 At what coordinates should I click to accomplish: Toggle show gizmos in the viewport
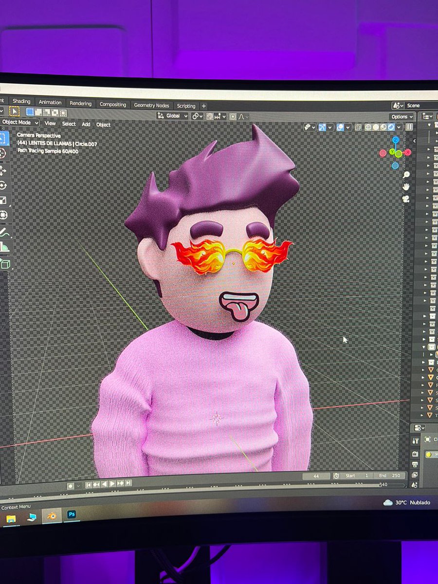321,127
